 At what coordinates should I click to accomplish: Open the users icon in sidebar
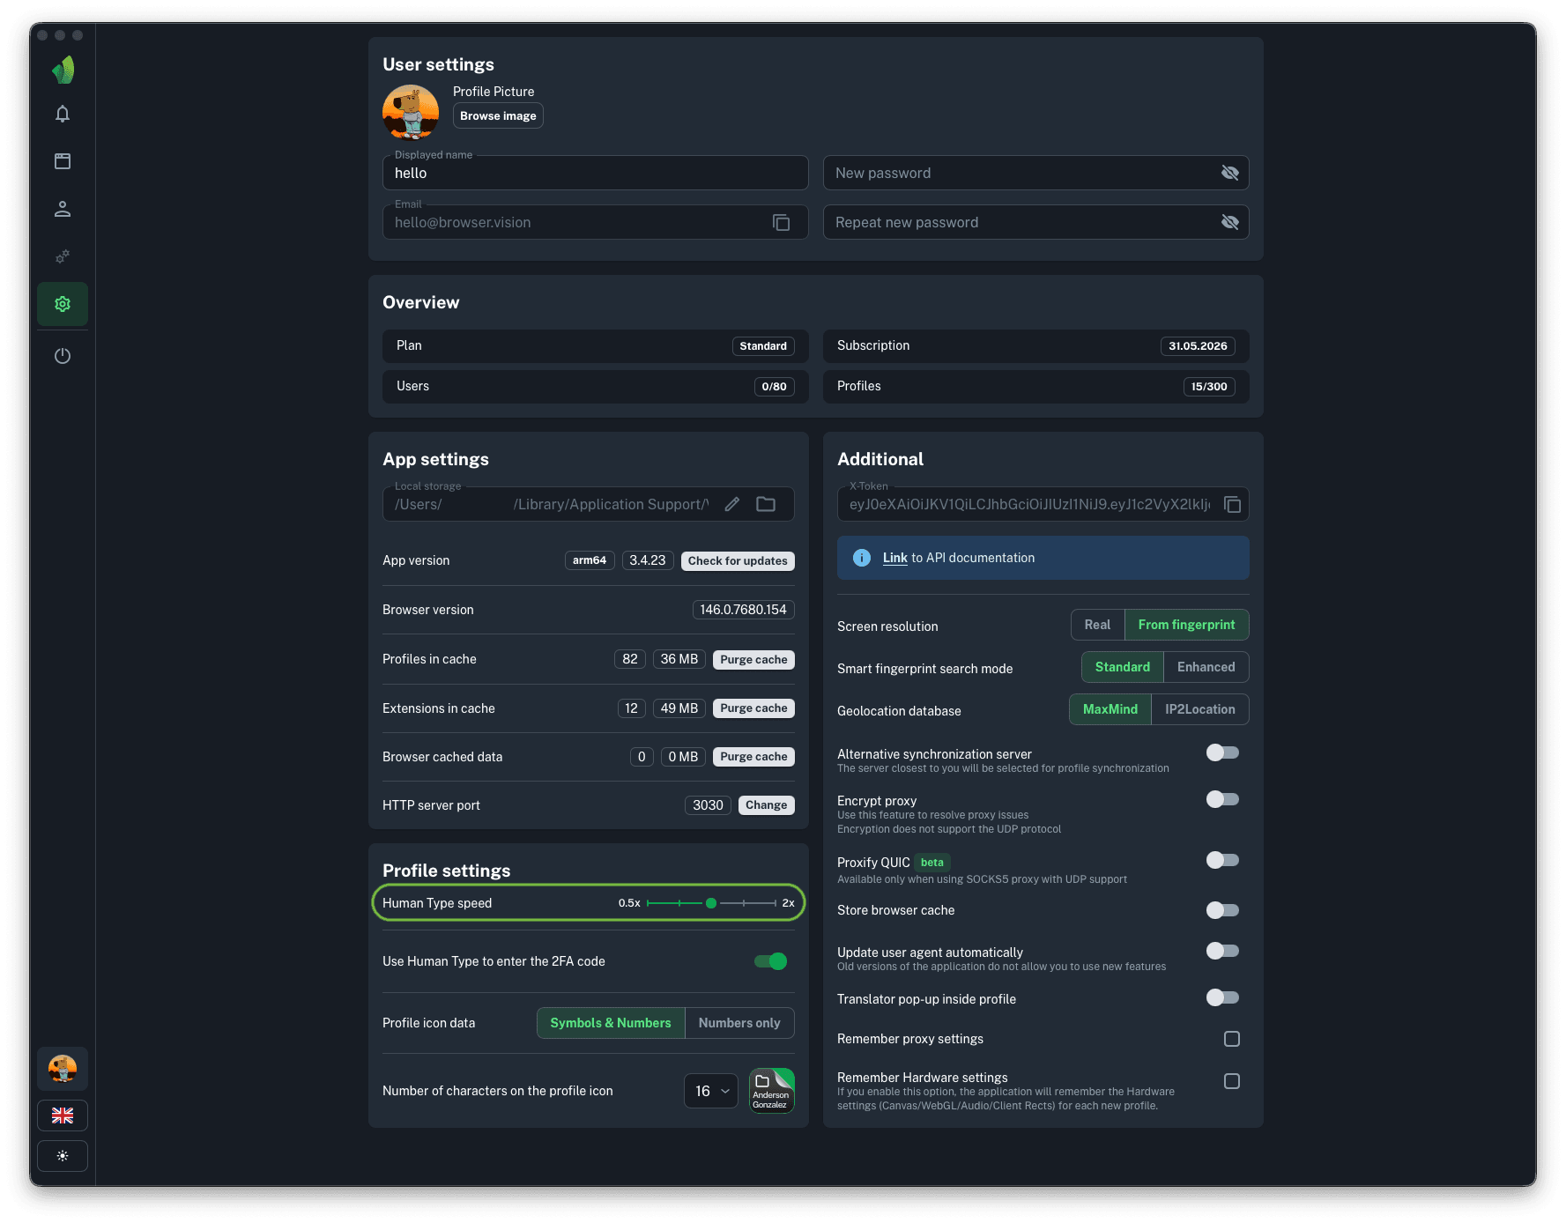pos(63,209)
